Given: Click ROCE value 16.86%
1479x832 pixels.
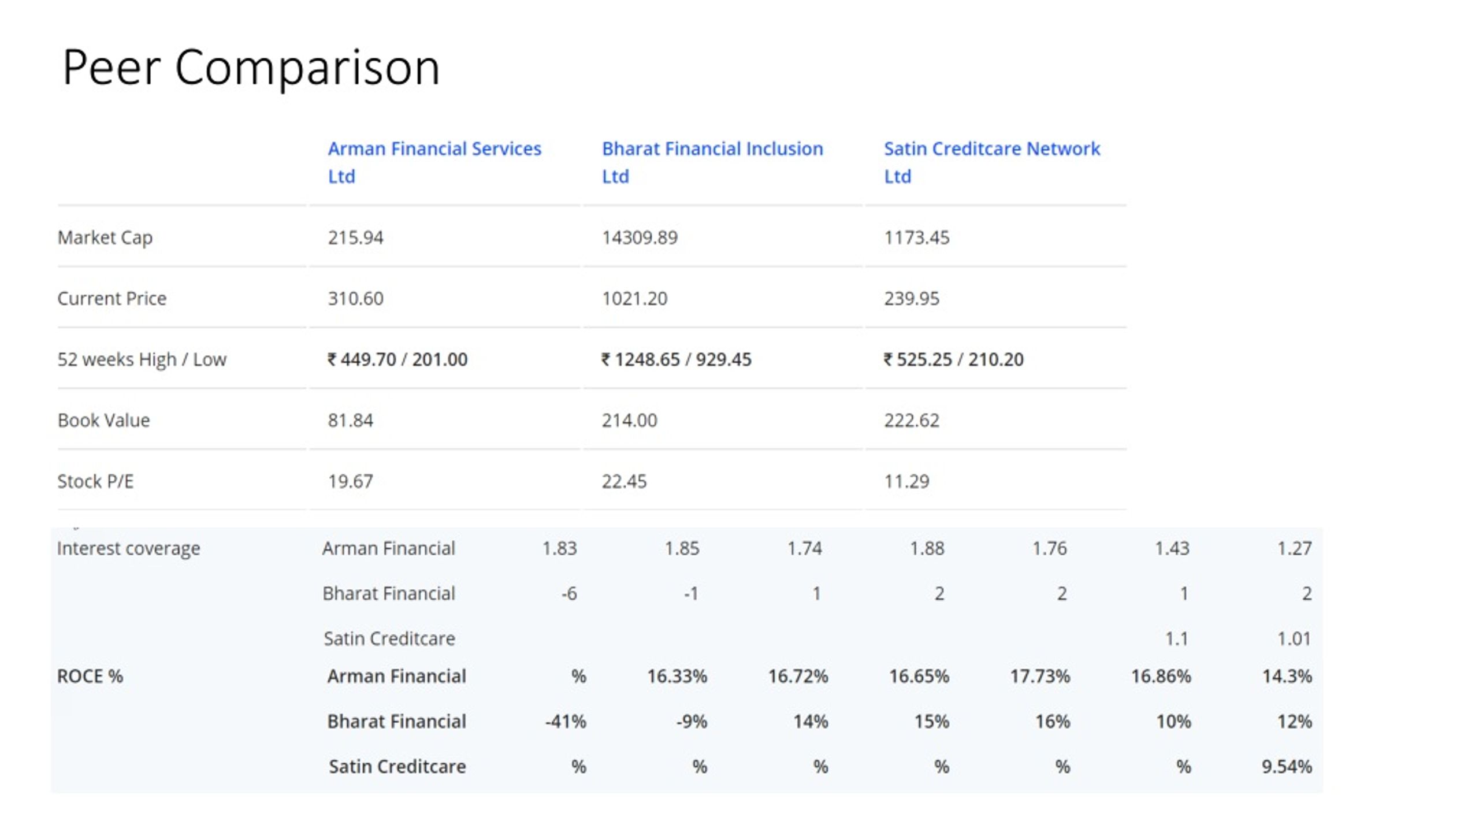Looking at the screenshot, I should (x=1161, y=676).
